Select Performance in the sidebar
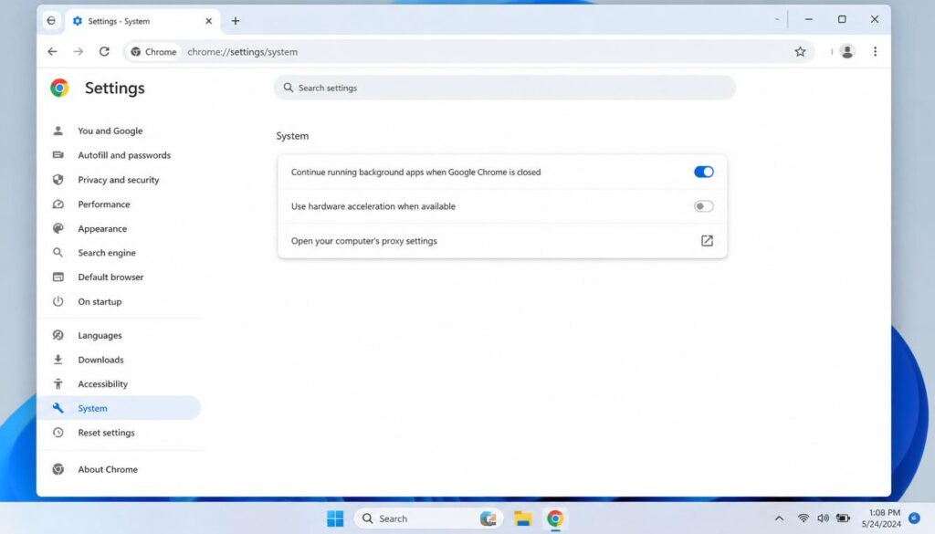The width and height of the screenshot is (935, 534). [104, 204]
